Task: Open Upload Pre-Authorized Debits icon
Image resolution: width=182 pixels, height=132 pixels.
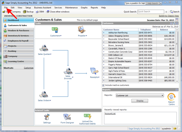Action: click(88, 116)
